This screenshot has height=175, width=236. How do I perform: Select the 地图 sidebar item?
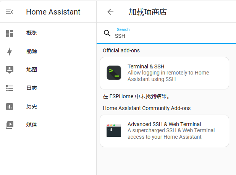pos(32,70)
